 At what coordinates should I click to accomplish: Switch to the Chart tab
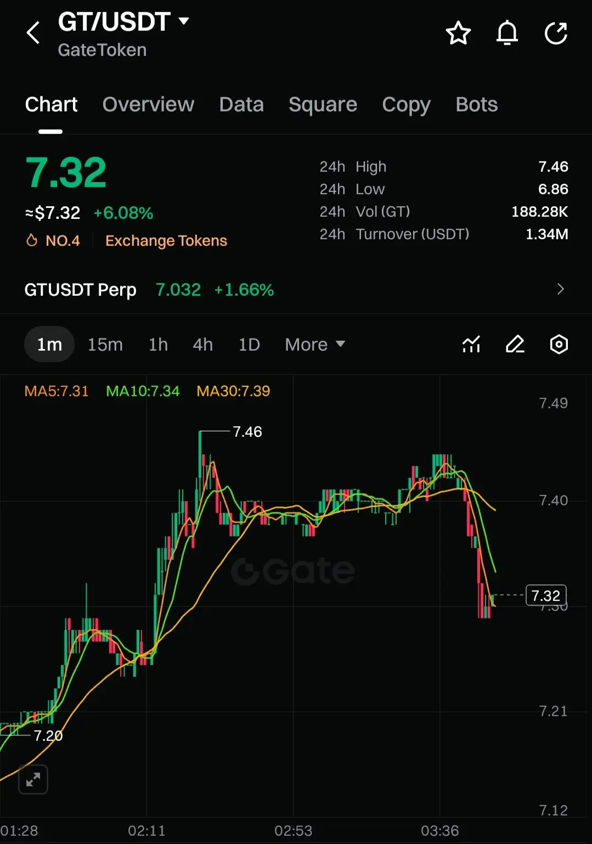coord(51,104)
